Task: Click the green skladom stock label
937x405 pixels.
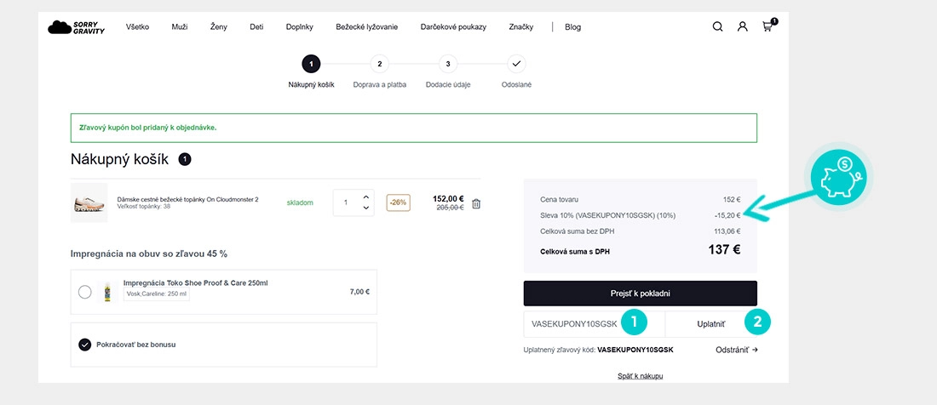Action: click(x=299, y=202)
